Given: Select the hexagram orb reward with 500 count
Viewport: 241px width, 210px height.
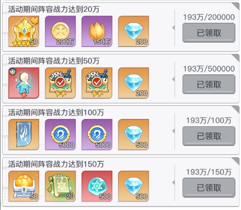Looking at the screenshot, I should tap(97, 186).
